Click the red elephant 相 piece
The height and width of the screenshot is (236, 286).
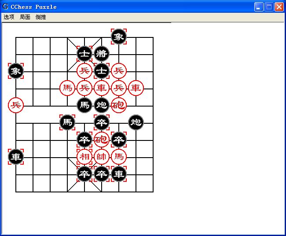coord(84,156)
